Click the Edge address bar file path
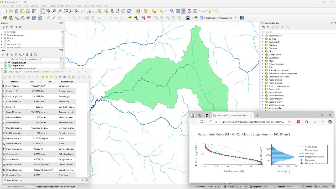The image size is (336, 189). (x=253, y=122)
